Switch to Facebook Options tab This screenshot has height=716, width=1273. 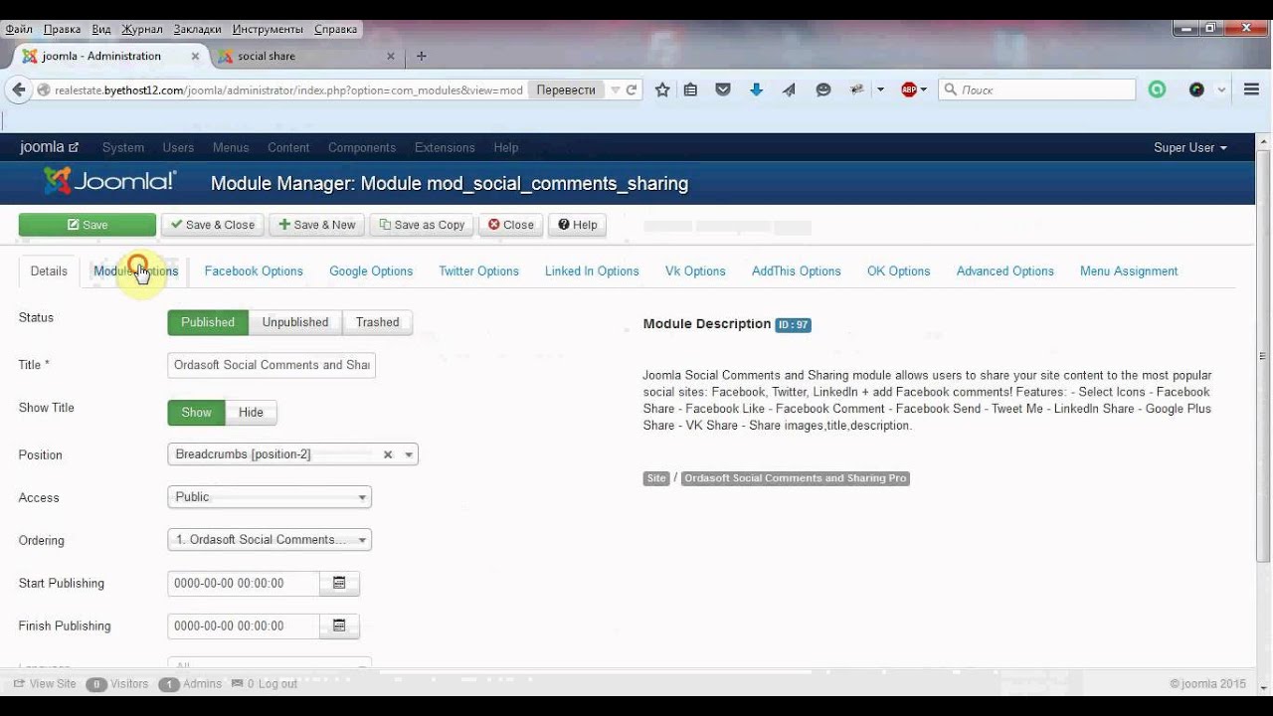254,271
